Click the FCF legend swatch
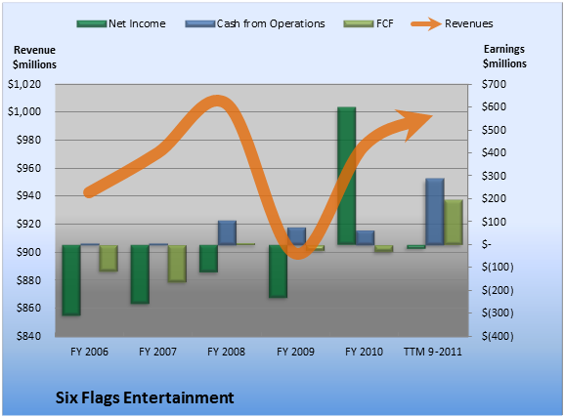 point(359,24)
